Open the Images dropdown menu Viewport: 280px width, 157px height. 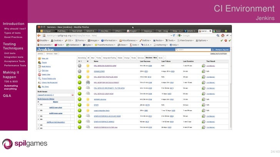click(x=93, y=41)
